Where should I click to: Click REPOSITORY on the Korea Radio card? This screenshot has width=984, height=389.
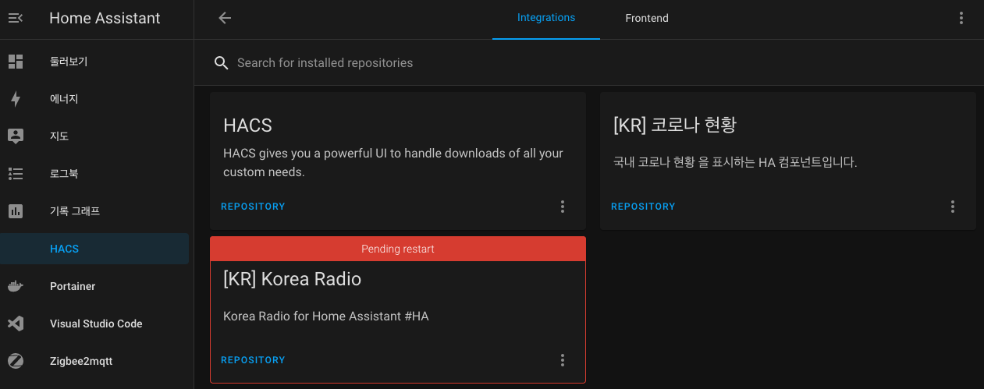253,360
